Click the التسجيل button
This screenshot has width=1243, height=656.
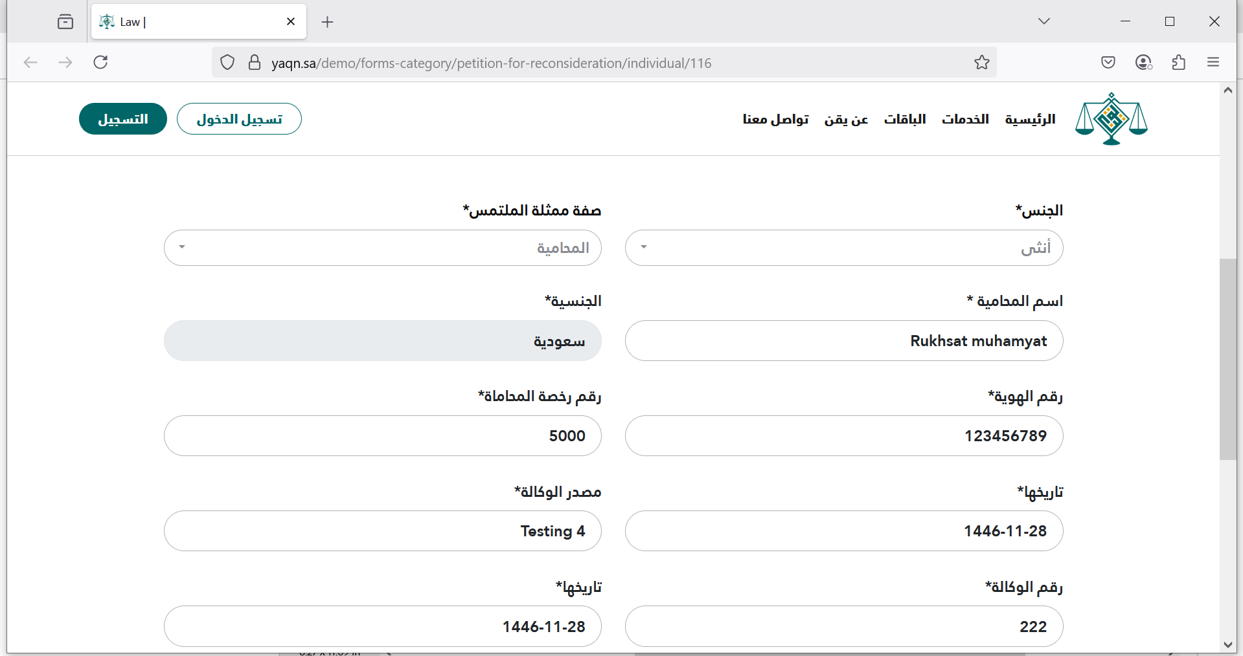(x=123, y=119)
